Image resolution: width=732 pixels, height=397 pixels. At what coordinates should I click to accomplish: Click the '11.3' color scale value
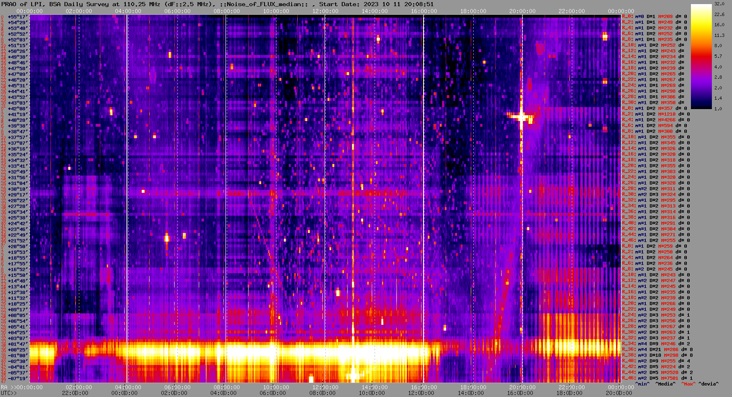(719, 35)
